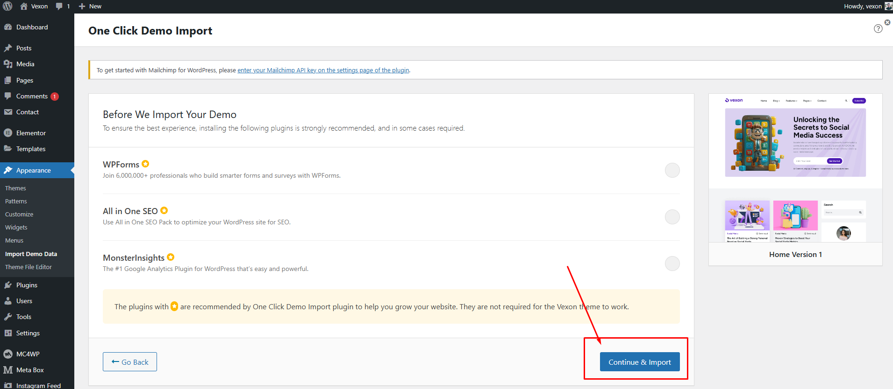
Task: Follow the Mailchimp API key settings link
Action: pos(323,70)
